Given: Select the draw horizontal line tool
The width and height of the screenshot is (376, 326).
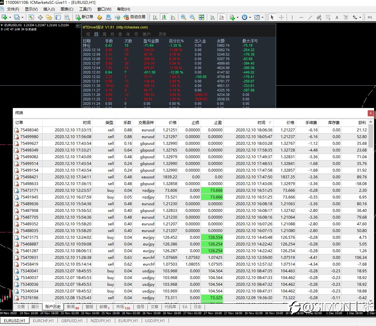Looking at the screenshot, I should [301, 17].
